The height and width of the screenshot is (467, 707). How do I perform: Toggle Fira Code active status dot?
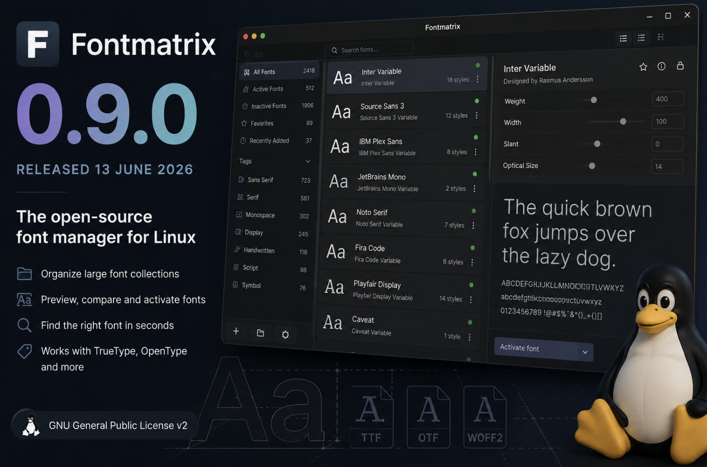(472, 248)
